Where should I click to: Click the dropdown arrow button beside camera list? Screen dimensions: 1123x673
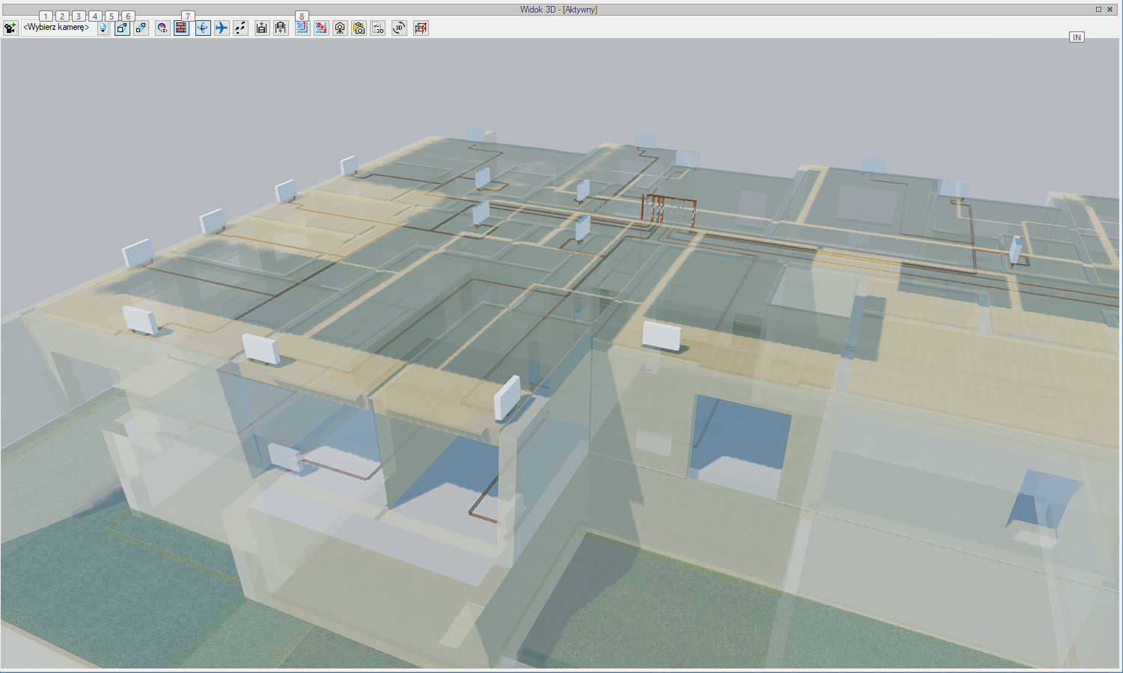pyautogui.click(x=103, y=28)
